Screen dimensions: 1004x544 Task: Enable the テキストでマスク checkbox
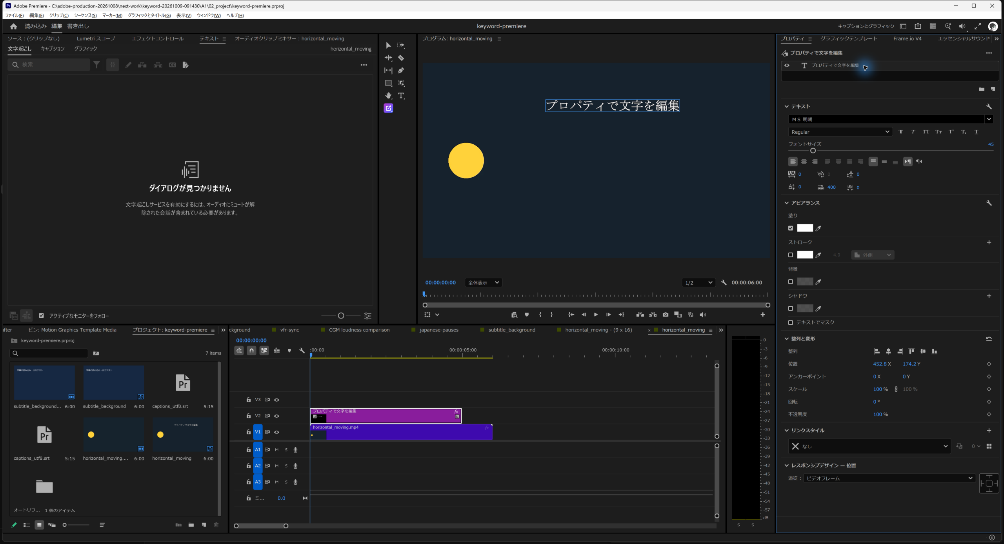[x=791, y=322]
